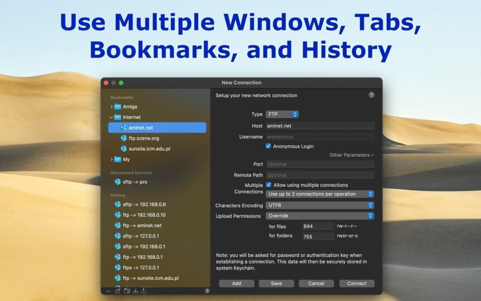Uncheck Allow using multiple connections
Viewport: 481px width, 301px height.
coord(269,185)
